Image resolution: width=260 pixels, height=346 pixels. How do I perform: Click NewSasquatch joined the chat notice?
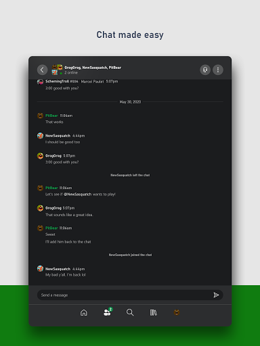tap(130, 255)
